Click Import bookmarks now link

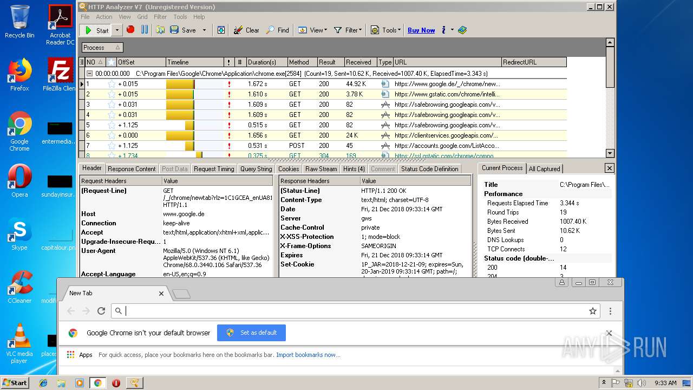pos(308,355)
